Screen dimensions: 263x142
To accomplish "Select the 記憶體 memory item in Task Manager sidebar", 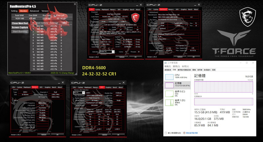I will click(x=178, y=85).
